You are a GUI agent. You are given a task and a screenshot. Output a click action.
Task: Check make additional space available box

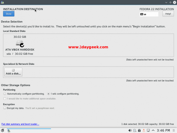[x=5, y=99]
